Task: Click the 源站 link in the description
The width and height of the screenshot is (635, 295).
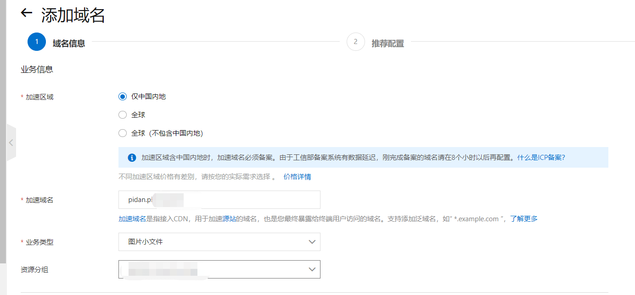Action: coord(229,219)
